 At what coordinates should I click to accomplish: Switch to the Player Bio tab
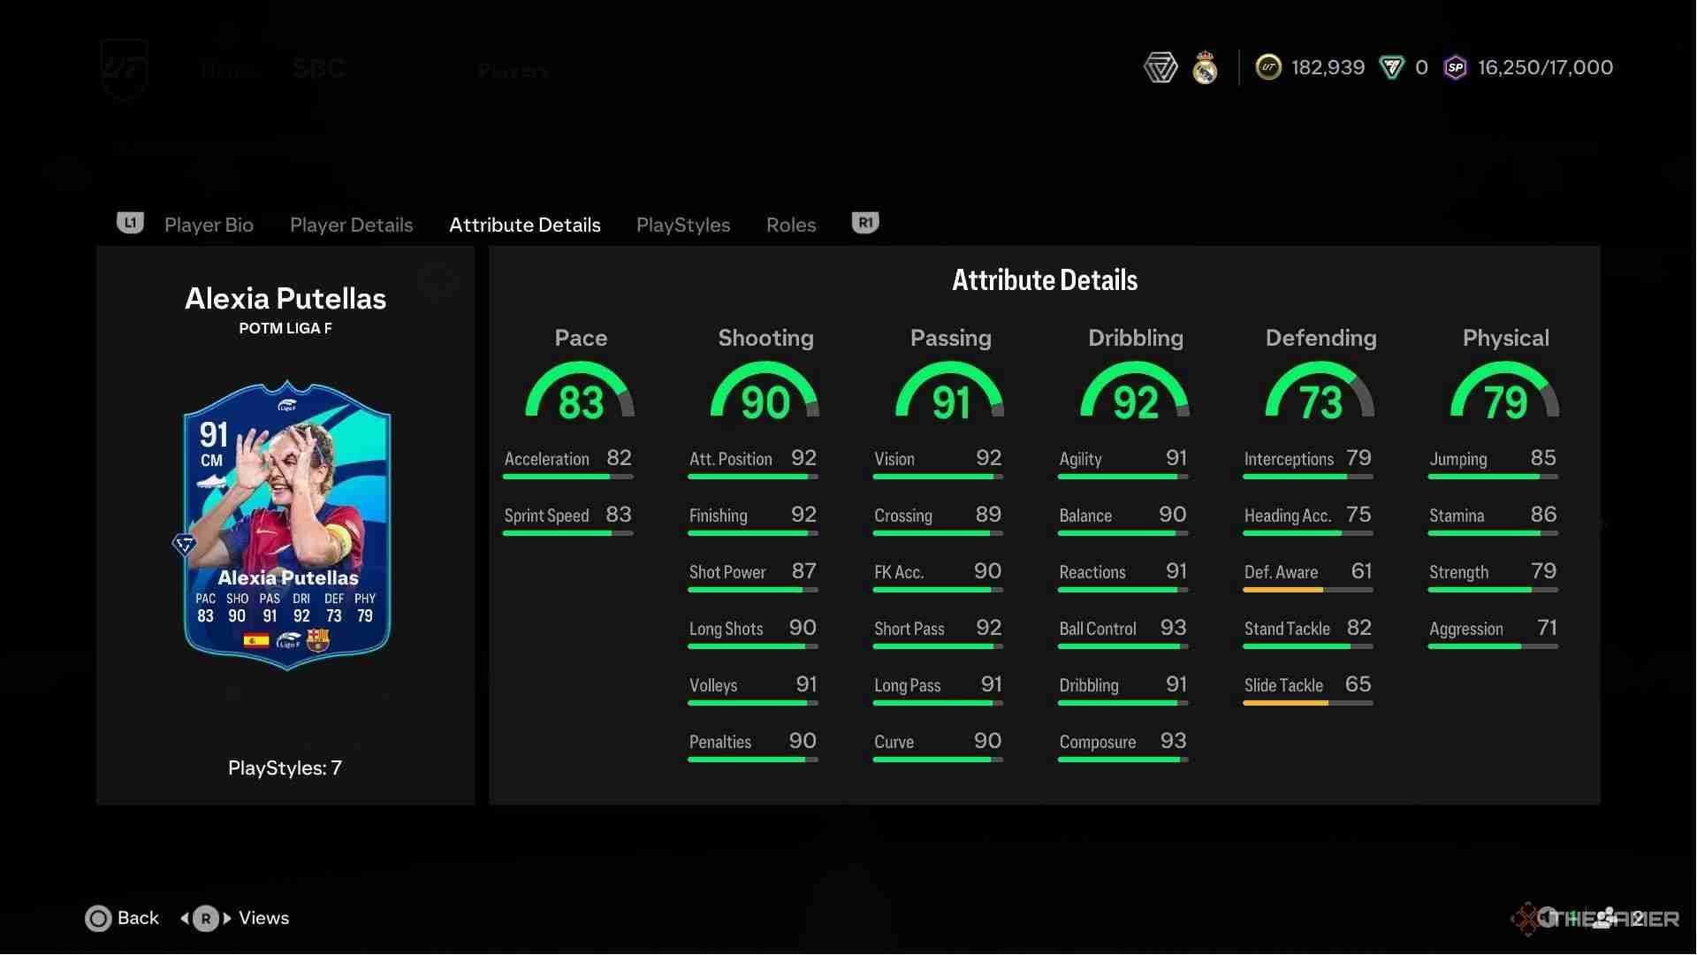[x=209, y=224]
